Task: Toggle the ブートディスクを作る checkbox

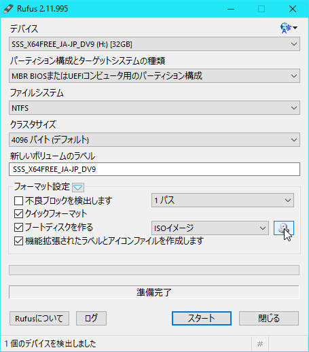Action: 18,228
